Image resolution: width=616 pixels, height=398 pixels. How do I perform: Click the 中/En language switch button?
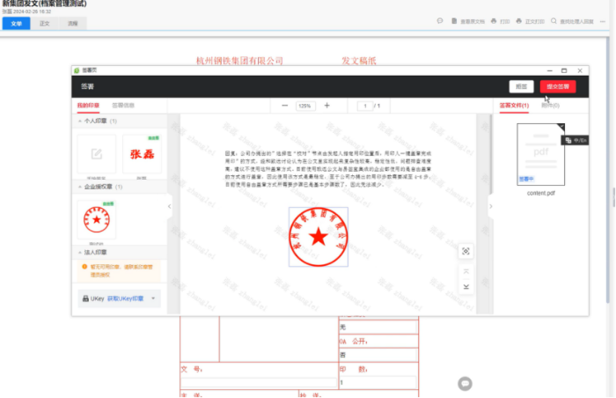576,140
